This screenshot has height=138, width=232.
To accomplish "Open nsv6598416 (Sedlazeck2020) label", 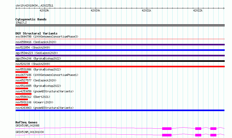I will (36, 42).
